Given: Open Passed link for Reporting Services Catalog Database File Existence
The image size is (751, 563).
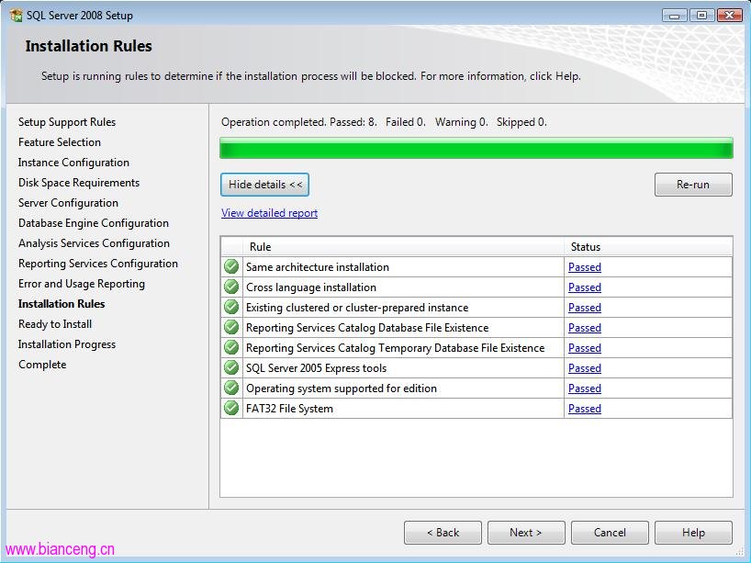Looking at the screenshot, I should (584, 328).
